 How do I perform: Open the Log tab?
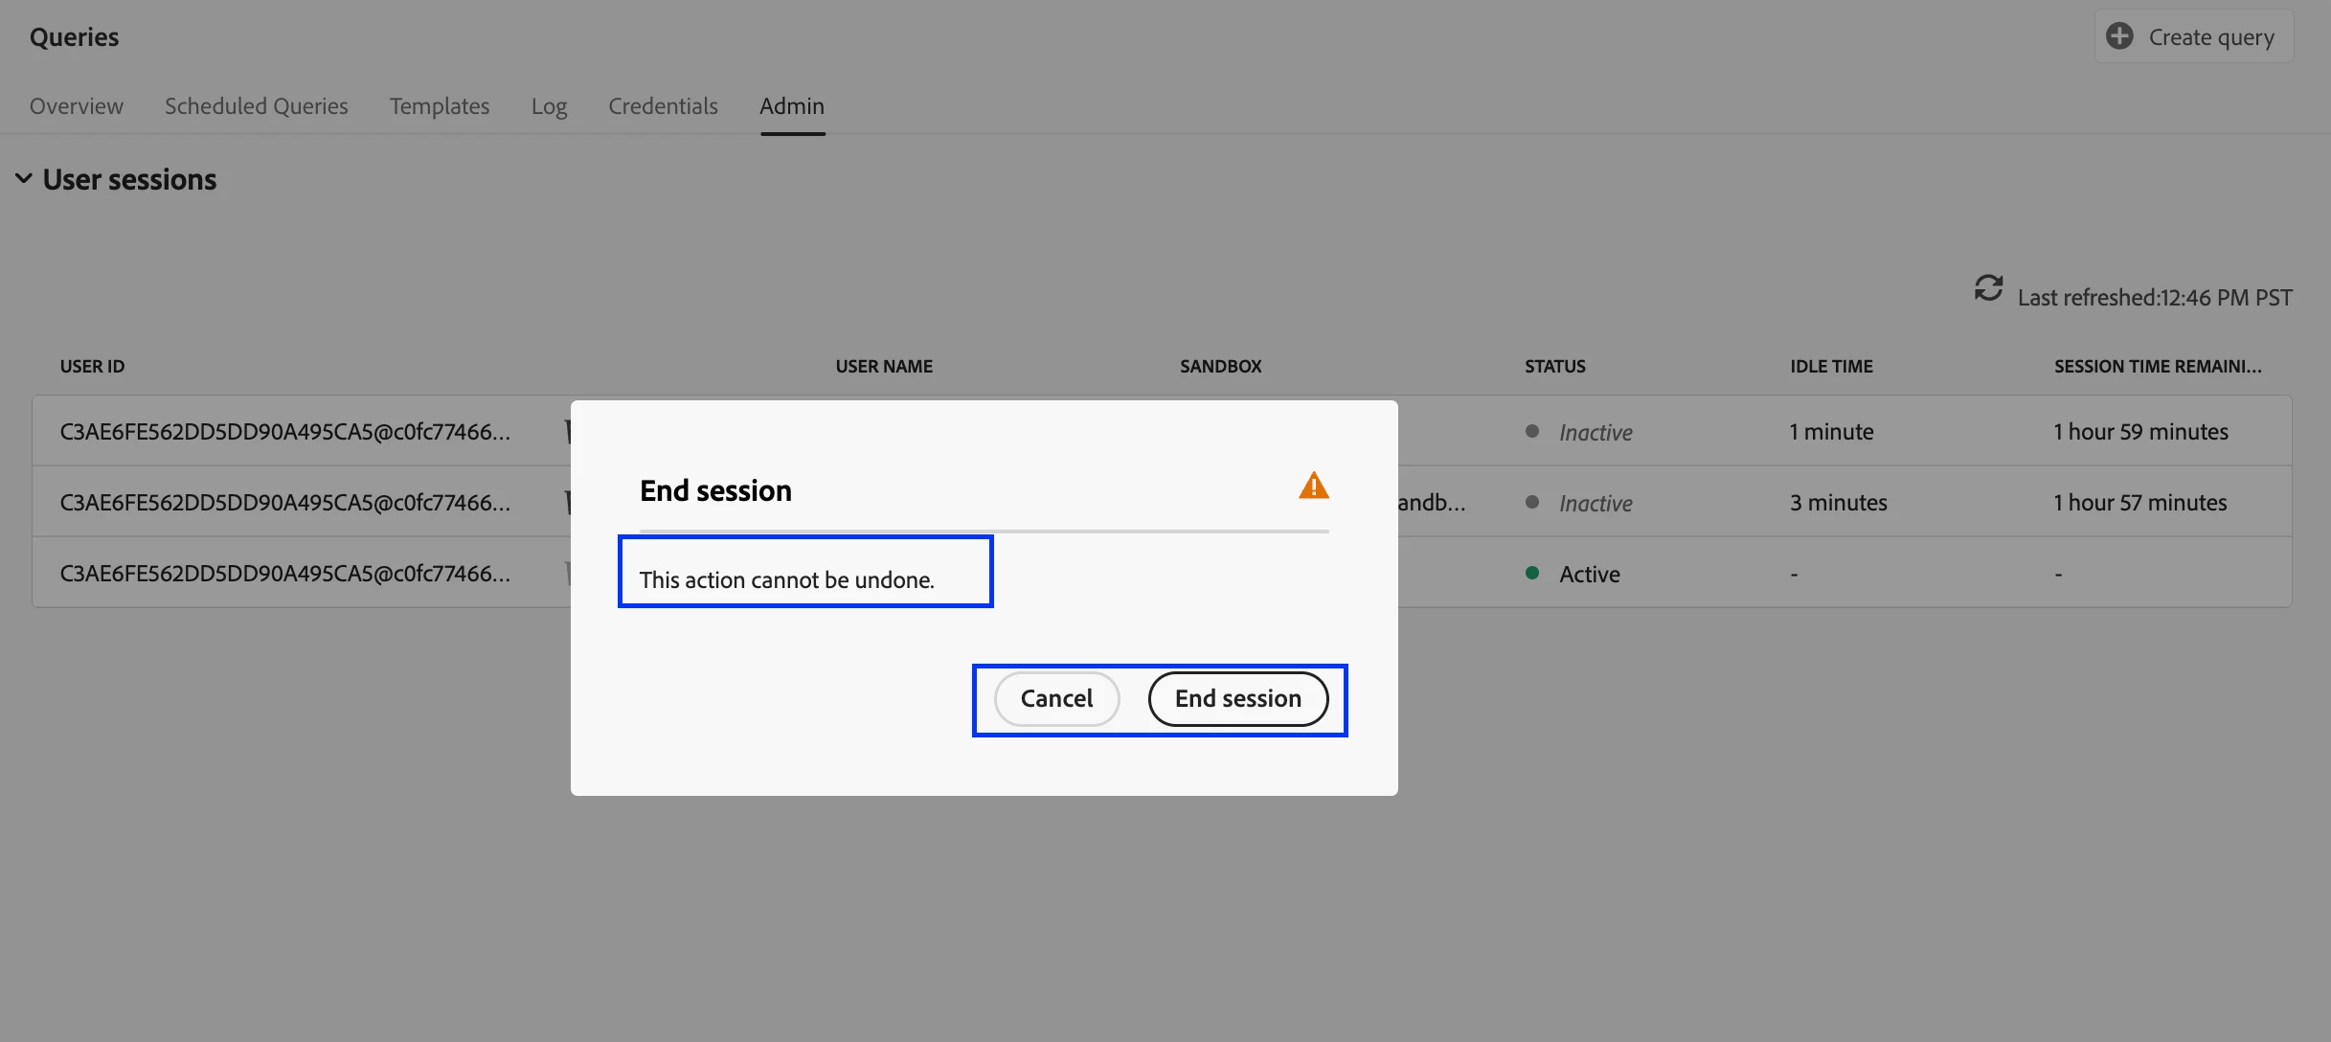(549, 106)
